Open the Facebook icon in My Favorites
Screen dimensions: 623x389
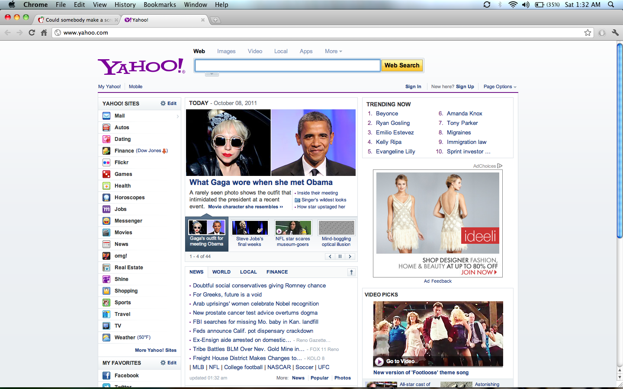pos(106,376)
